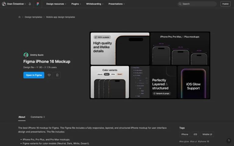Click the #iphone 16 hashtag
Screen dimensions: 234x146
tap(204, 141)
